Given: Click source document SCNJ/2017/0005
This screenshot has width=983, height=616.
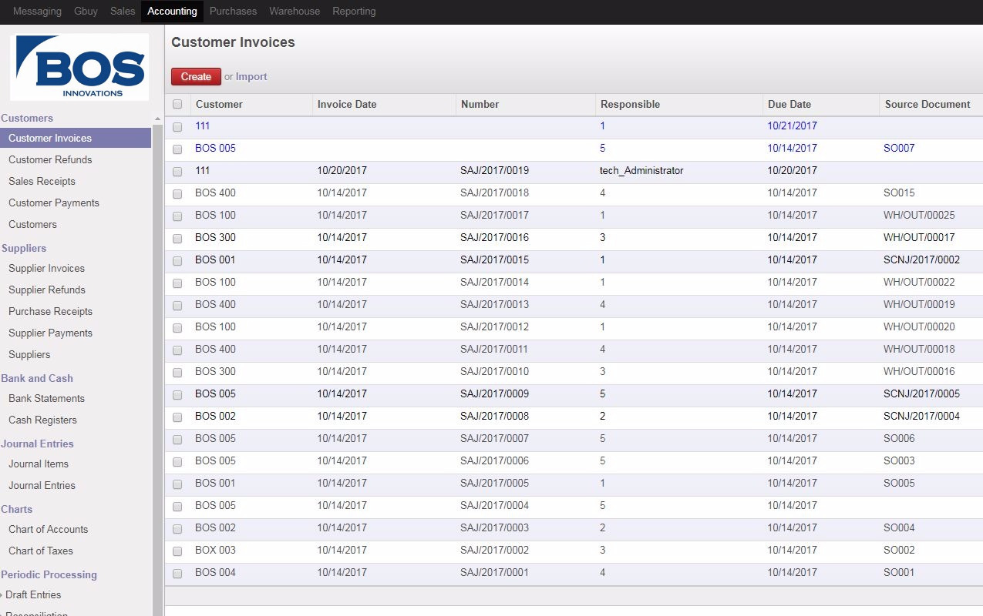Looking at the screenshot, I should pos(921,393).
